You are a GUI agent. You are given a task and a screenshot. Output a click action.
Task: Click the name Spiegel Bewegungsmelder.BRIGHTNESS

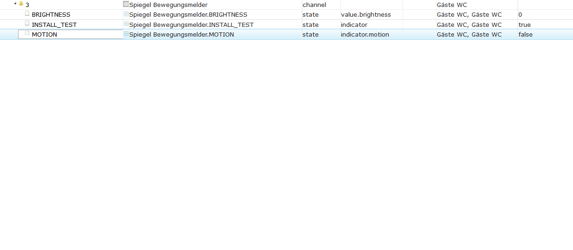(188, 14)
